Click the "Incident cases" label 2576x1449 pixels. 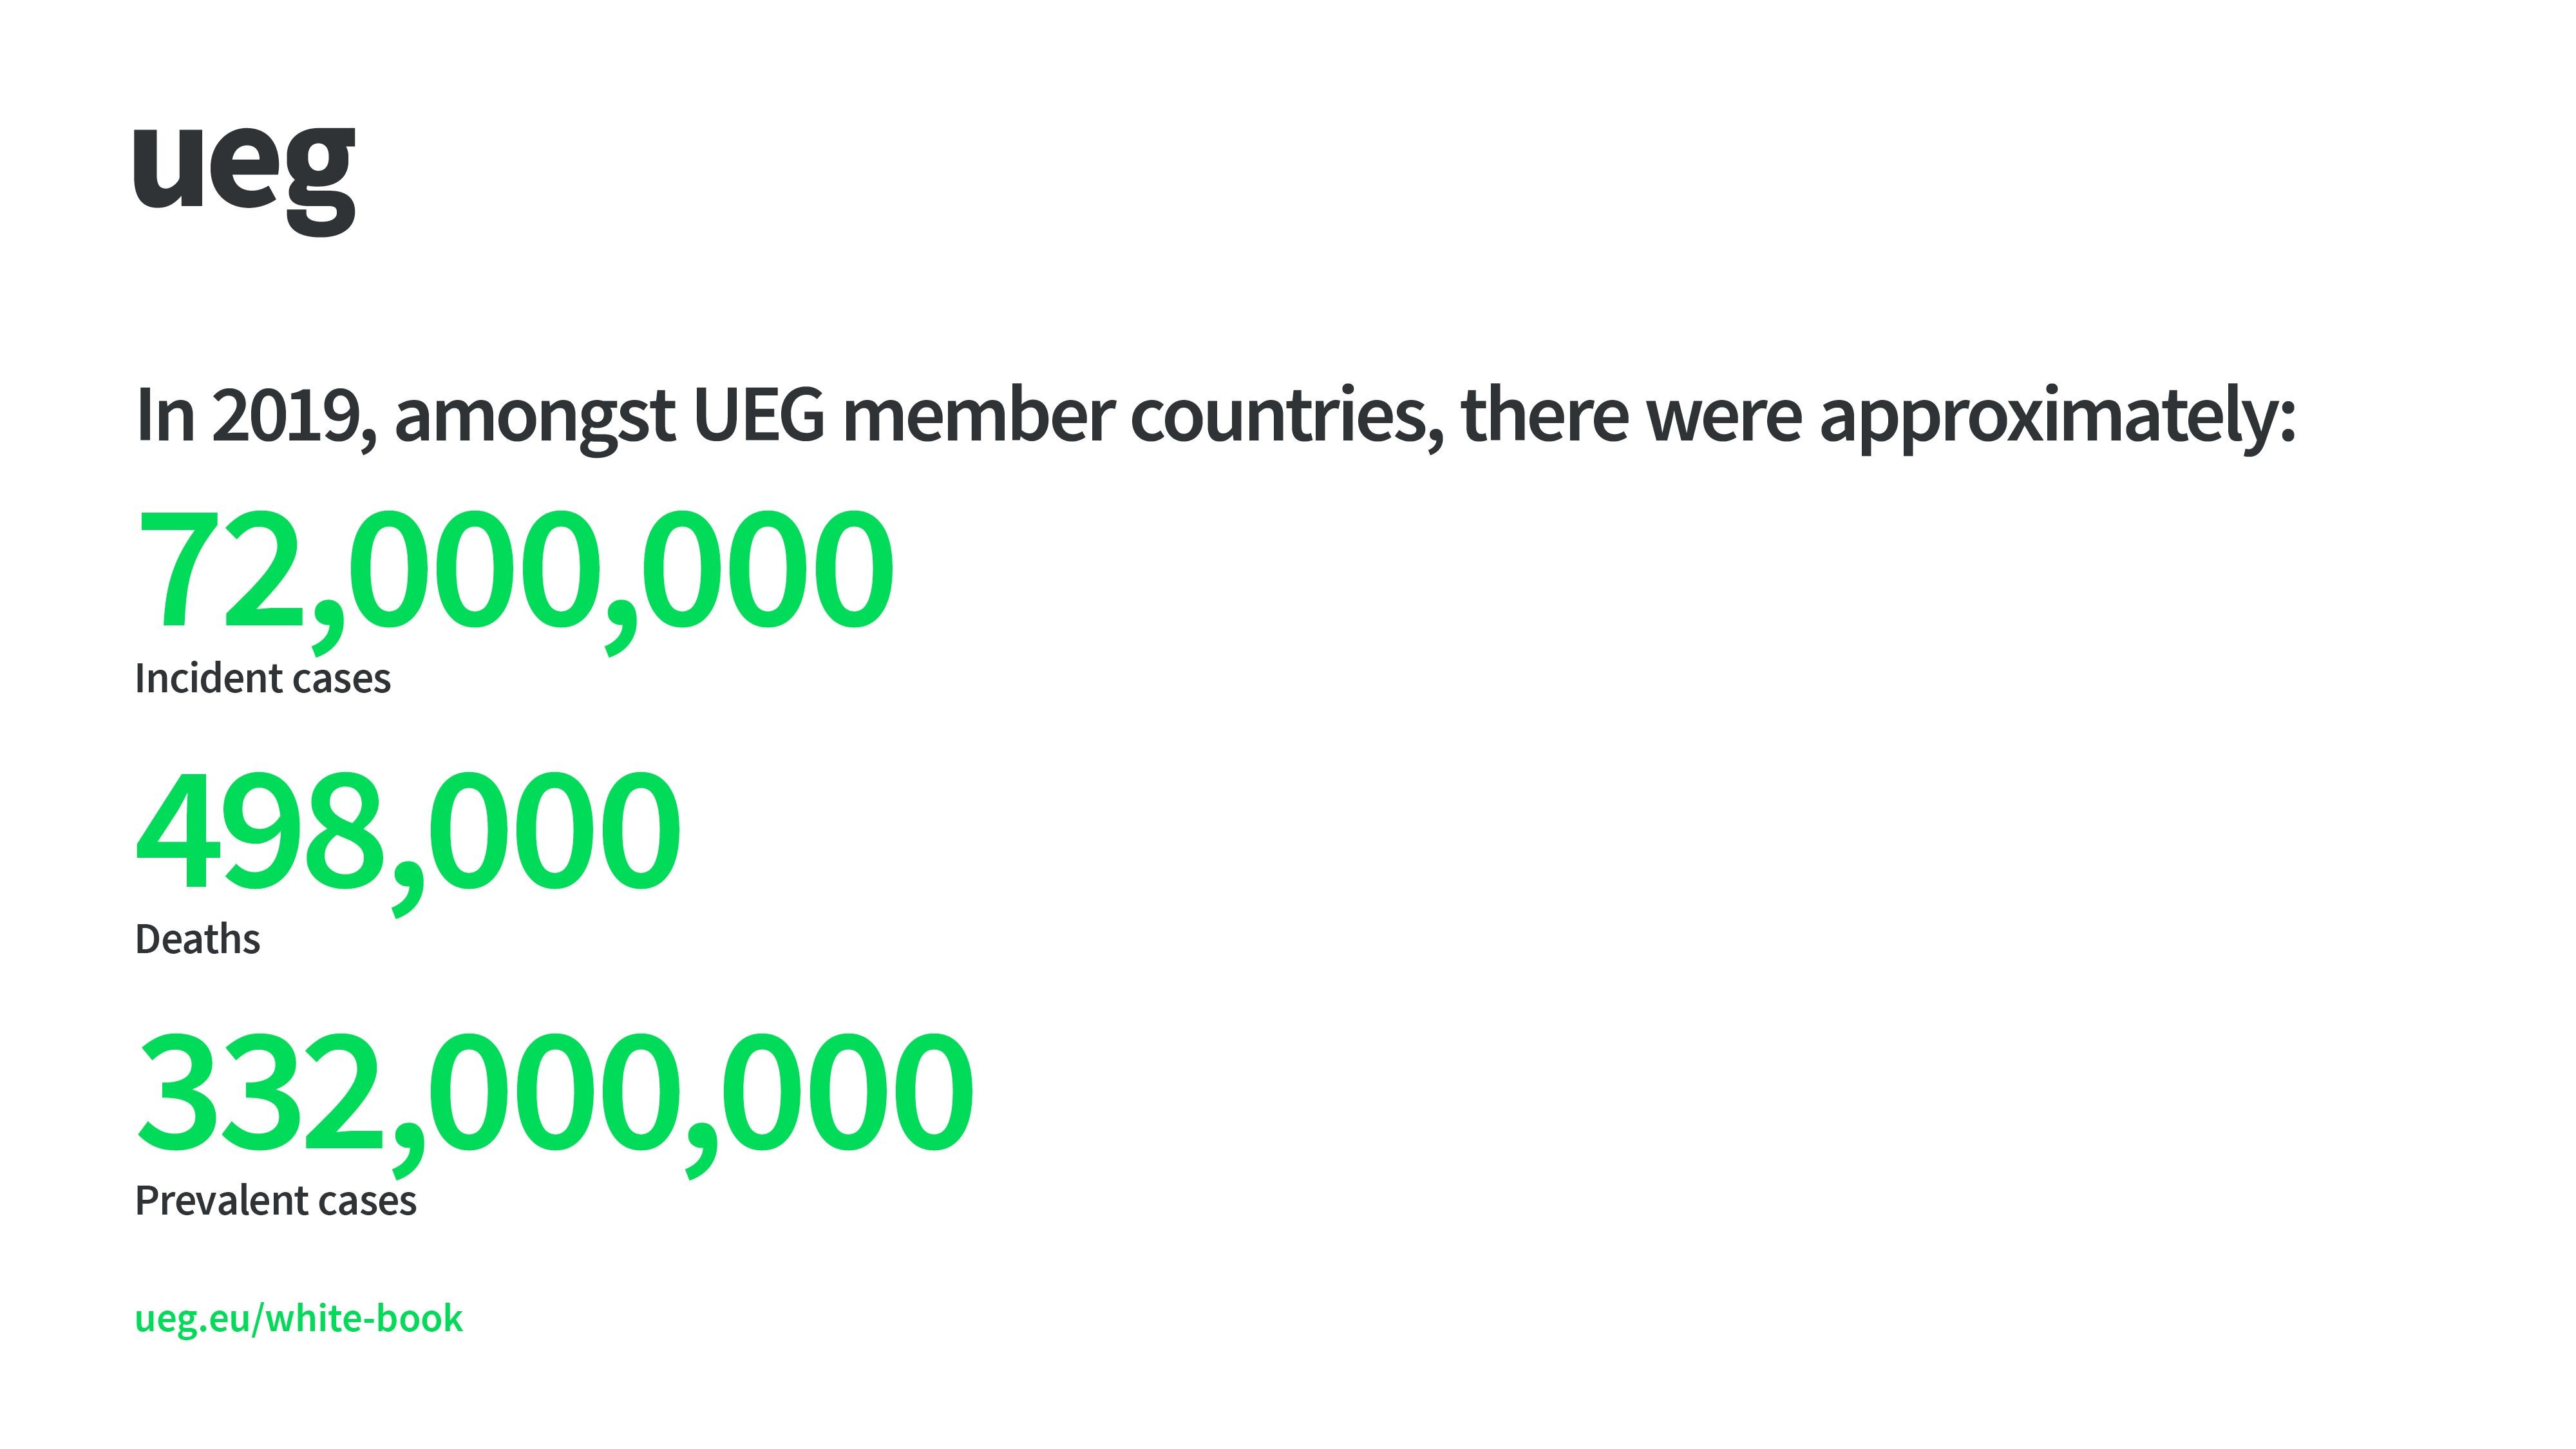(x=262, y=679)
